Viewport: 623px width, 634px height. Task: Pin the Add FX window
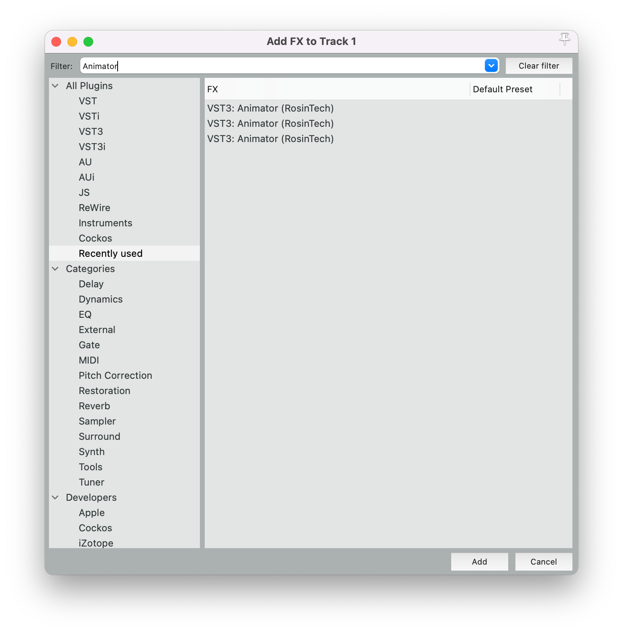(x=564, y=39)
